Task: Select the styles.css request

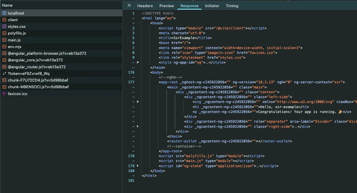Action: [x=61, y=26]
